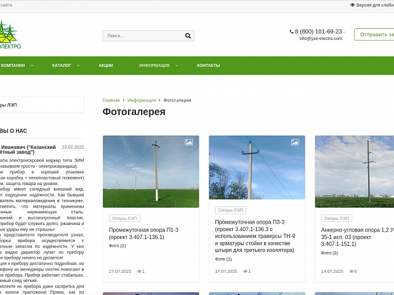Open Анкерно-угловая опора photo thumbnail

(355, 171)
